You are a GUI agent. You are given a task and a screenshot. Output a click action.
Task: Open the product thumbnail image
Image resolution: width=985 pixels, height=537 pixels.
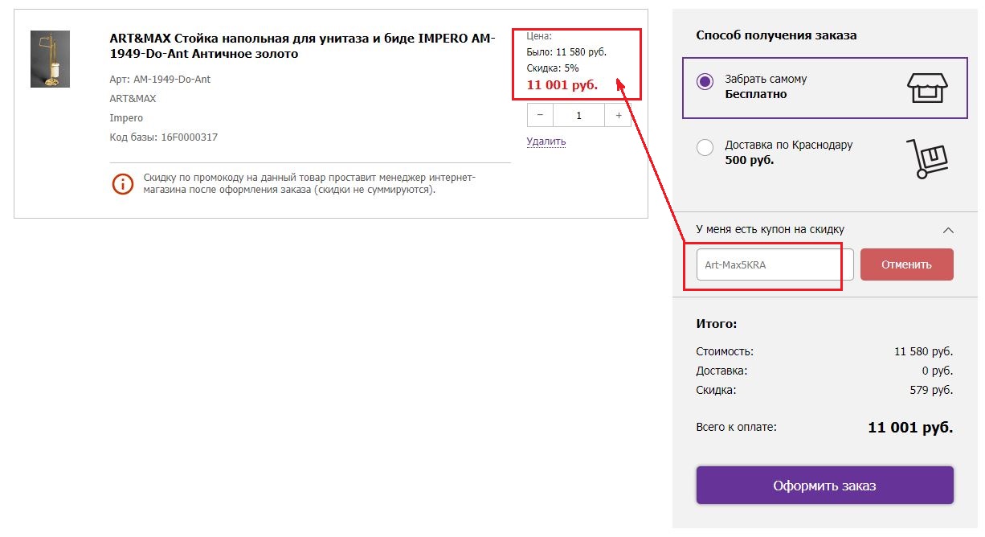coord(50,59)
